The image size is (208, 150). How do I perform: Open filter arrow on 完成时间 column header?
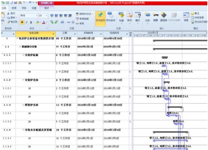tap(127, 34)
